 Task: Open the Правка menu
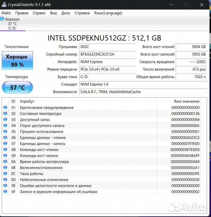coord(22,13)
